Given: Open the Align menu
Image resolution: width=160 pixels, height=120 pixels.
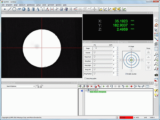Looking at the screenshot, I should (x=16, y=5).
